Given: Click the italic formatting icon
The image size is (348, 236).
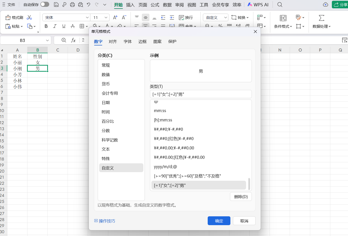Looking at the screenshot, I should pyautogui.click(x=55, y=26).
